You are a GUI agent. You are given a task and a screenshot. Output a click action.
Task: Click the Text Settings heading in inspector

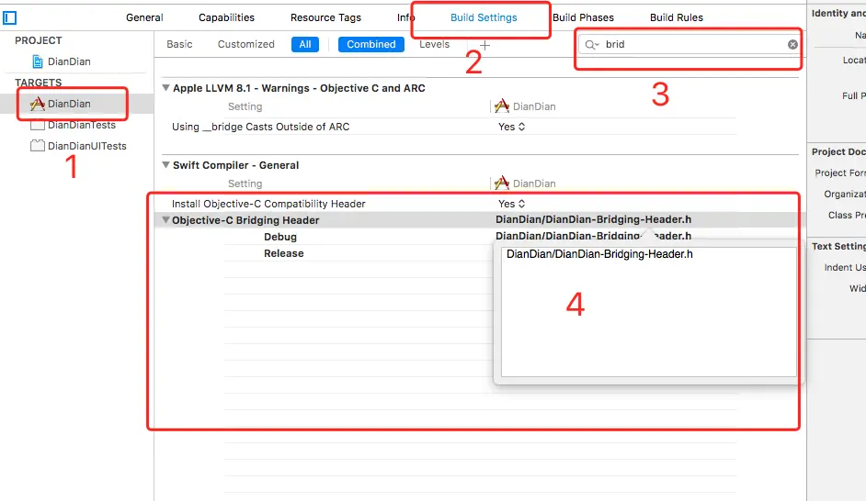pos(838,246)
